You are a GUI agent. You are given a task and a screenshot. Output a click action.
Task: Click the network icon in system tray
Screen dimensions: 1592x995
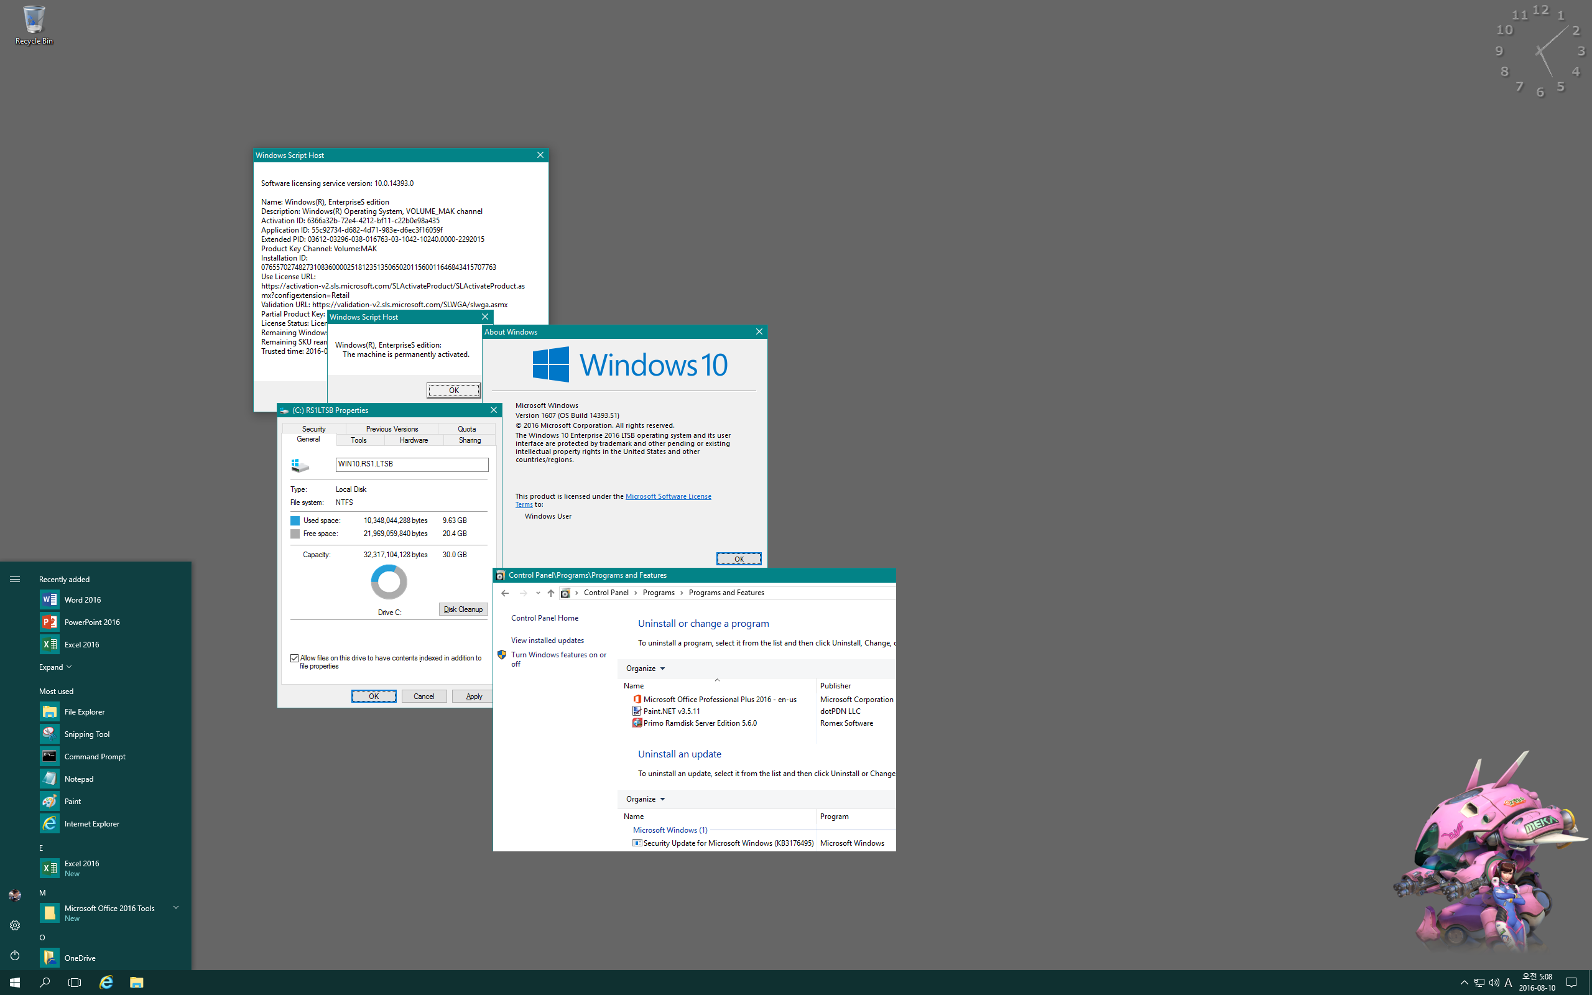[x=1479, y=983]
